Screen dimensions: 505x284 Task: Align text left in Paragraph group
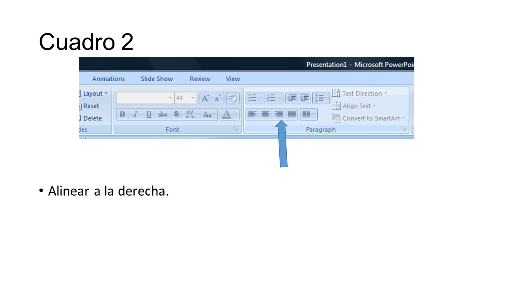coord(252,114)
